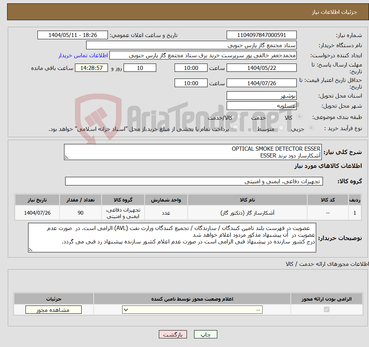The width and height of the screenshot is (369, 347).
Task: Click the کد کالا column header
Action: click(328, 200)
